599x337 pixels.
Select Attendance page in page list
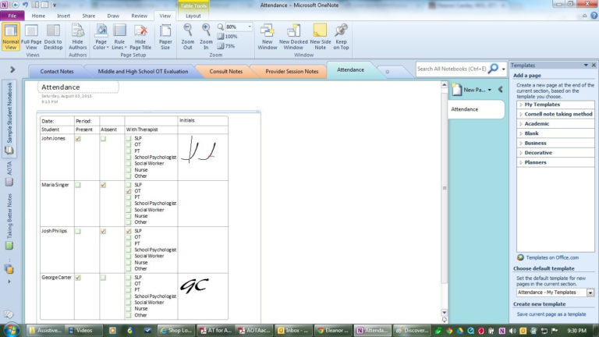coord(476,109)
